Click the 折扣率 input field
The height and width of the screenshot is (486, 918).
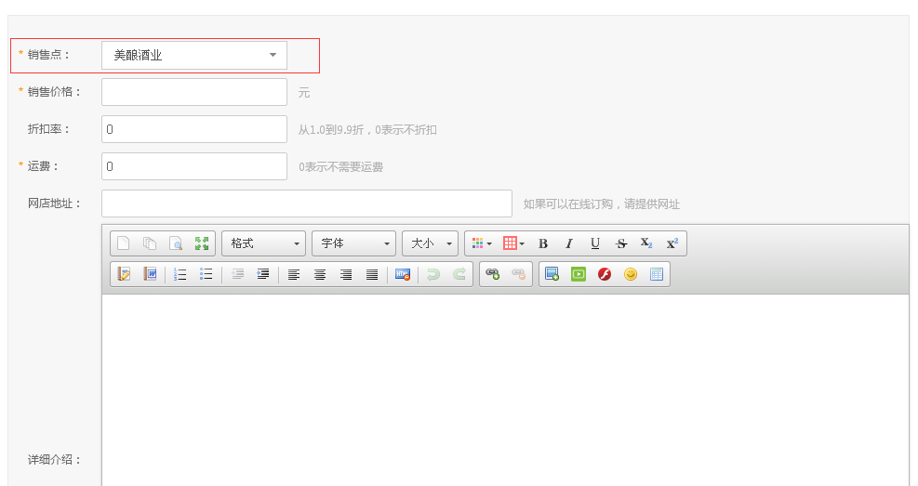(194, 129)
